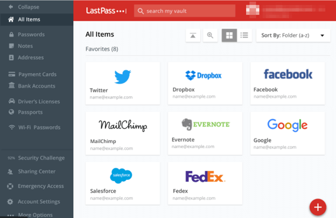The image size is (336, 218).
Task: Click the More Options ellipsis icon
Action: (x=11, y=215)
